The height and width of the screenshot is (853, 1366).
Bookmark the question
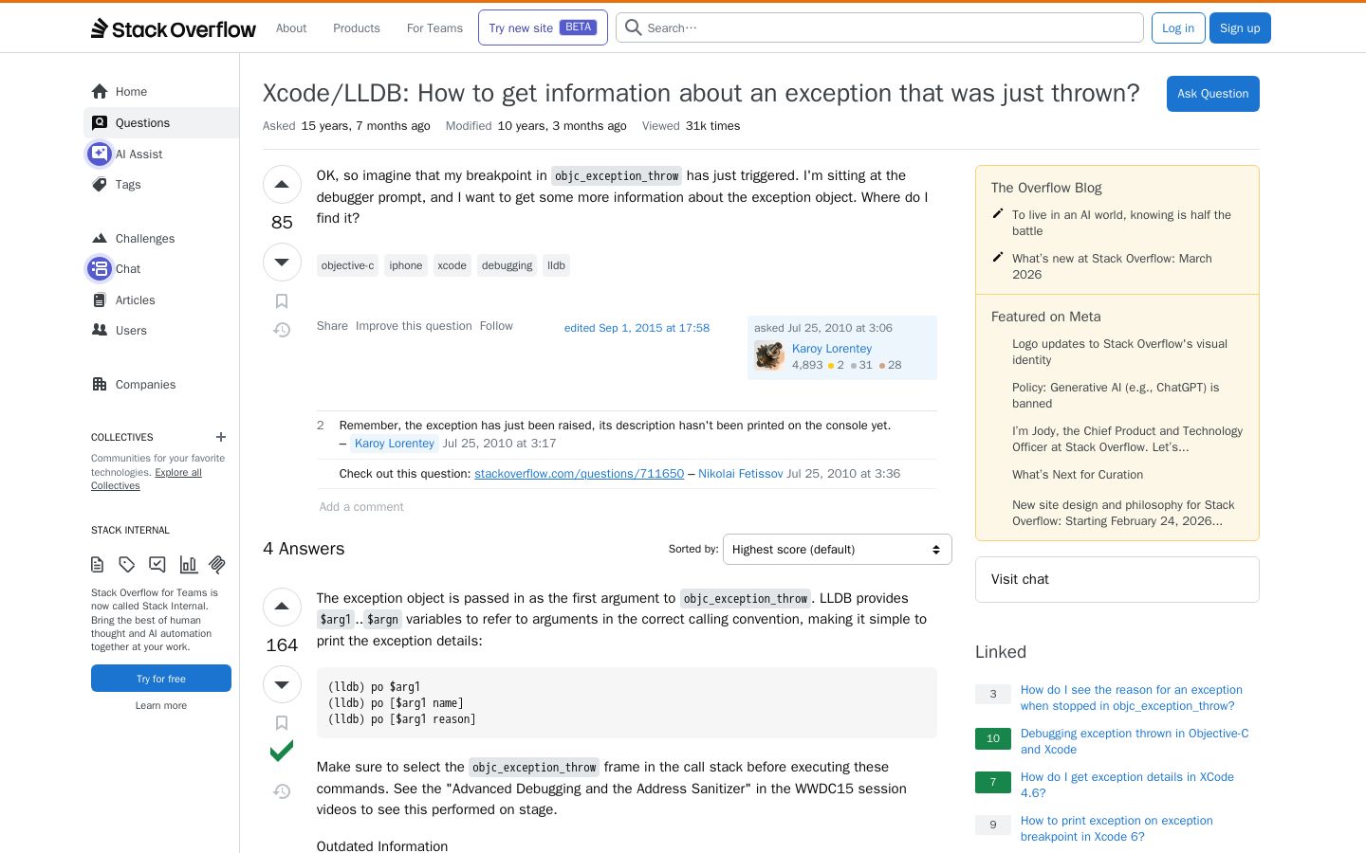pos(282,301)
